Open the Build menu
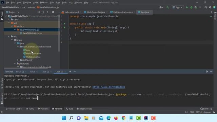Image resolution: width=217 pixels, height=122 pixels. [x=52, y=2]
